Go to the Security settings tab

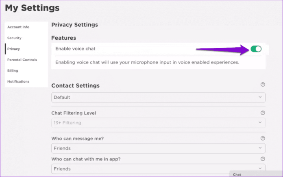[14, 38]
